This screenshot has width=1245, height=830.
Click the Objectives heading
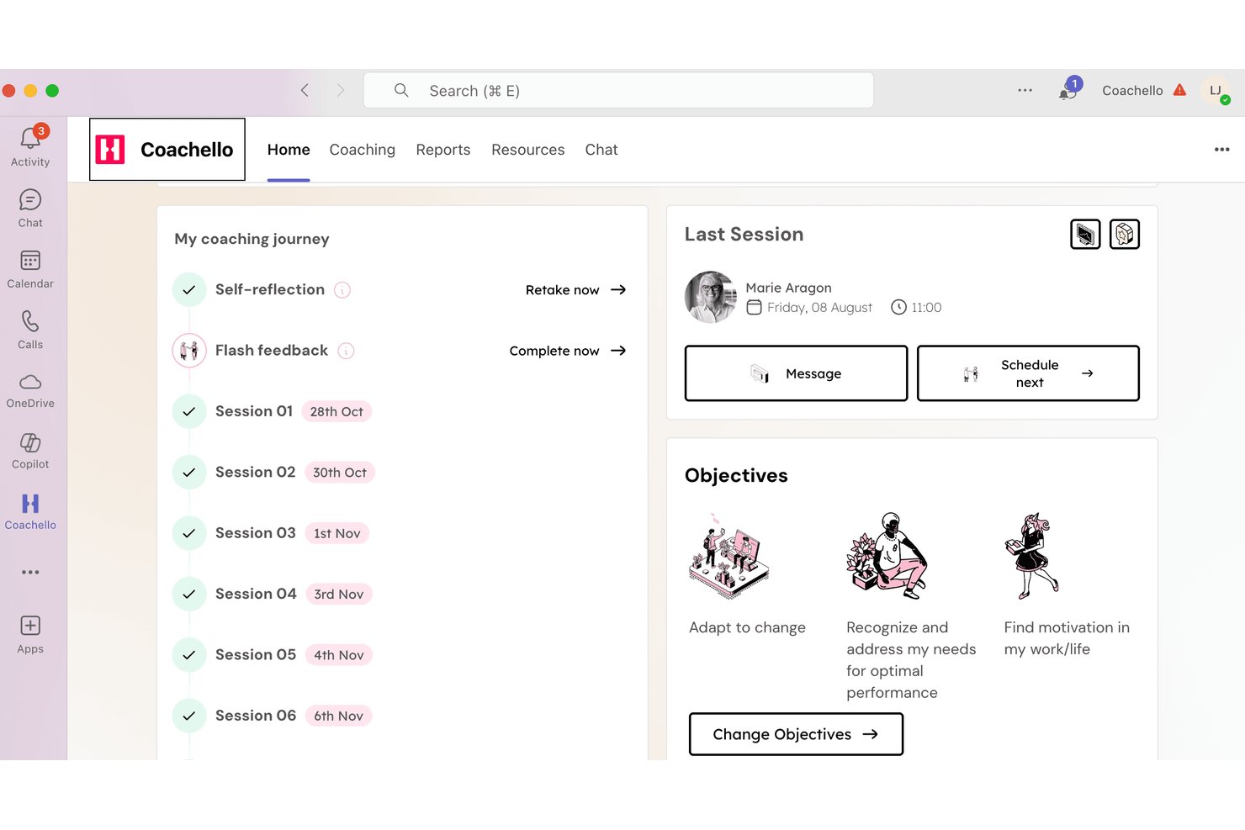click(x=736, y=475)
